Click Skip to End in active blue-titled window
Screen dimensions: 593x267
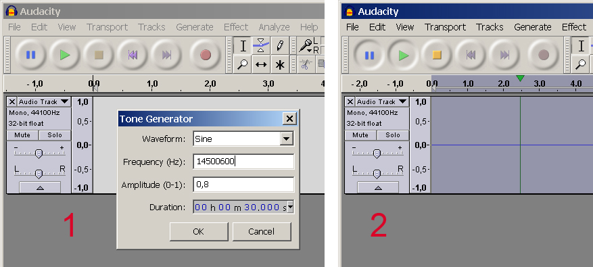click(x=504, y=55)
